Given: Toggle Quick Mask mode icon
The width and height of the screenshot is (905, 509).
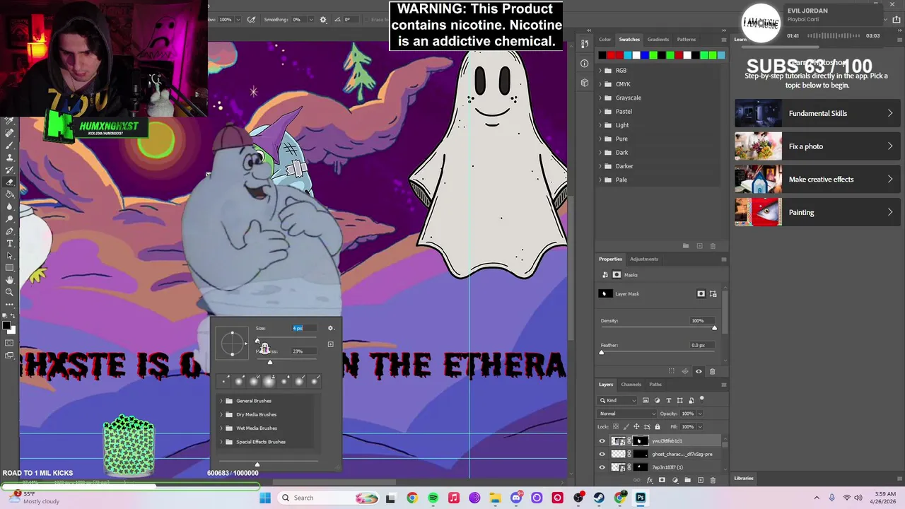Looking at the screenshot, I should (x=10, y=343).
